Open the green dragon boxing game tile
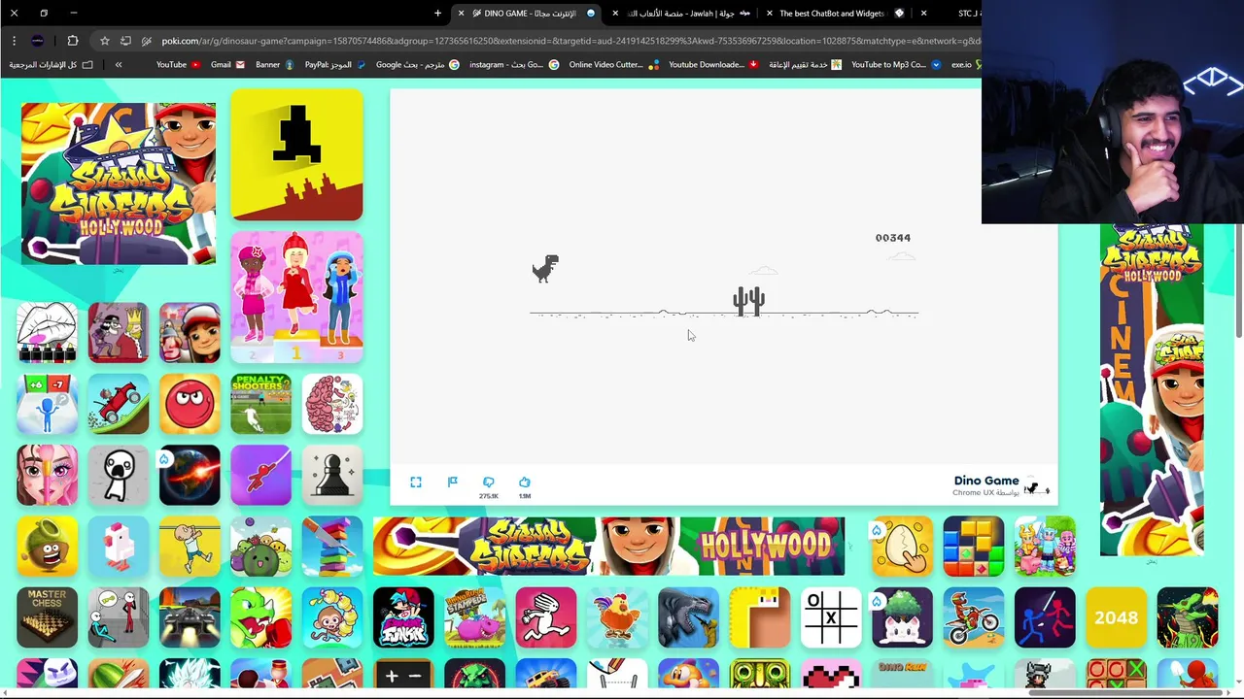The width and height of the screenshot is (1244, 699). tap(260, 617)
